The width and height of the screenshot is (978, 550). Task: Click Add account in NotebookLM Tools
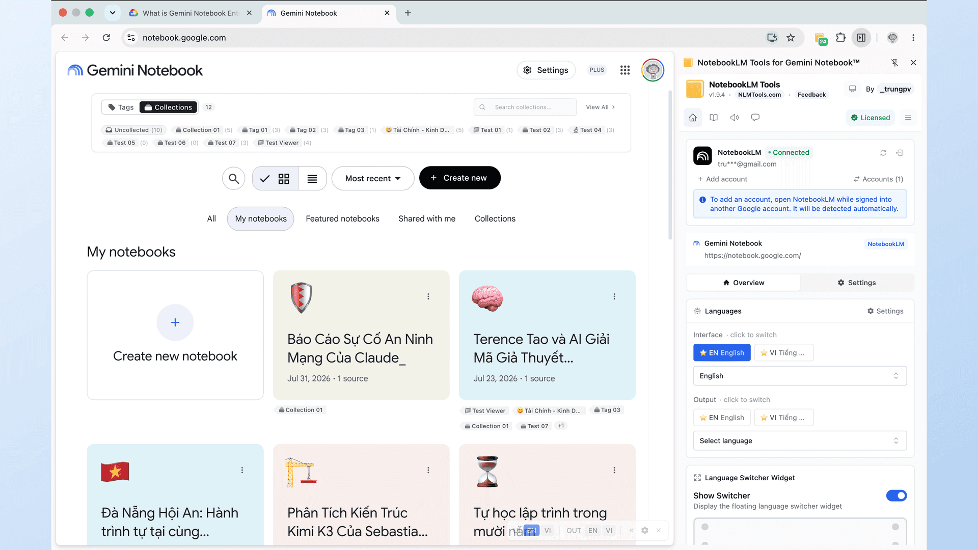[x=722, y=179]
